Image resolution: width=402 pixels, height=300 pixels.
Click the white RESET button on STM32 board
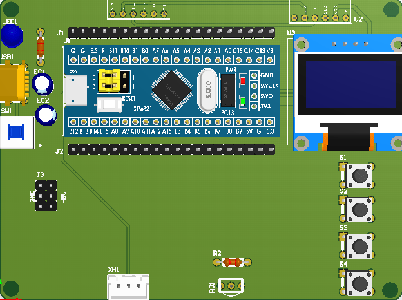coord(110,105)
